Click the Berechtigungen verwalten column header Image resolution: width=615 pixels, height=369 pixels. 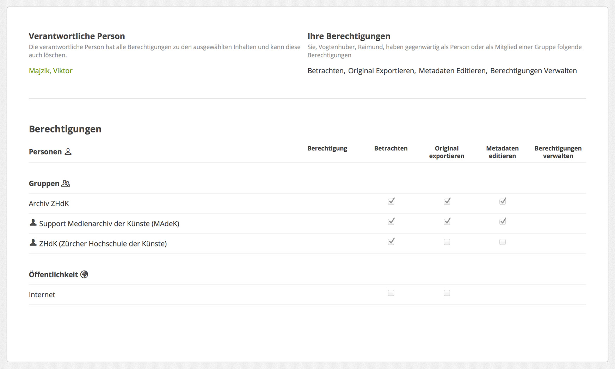tap(558, 152)
